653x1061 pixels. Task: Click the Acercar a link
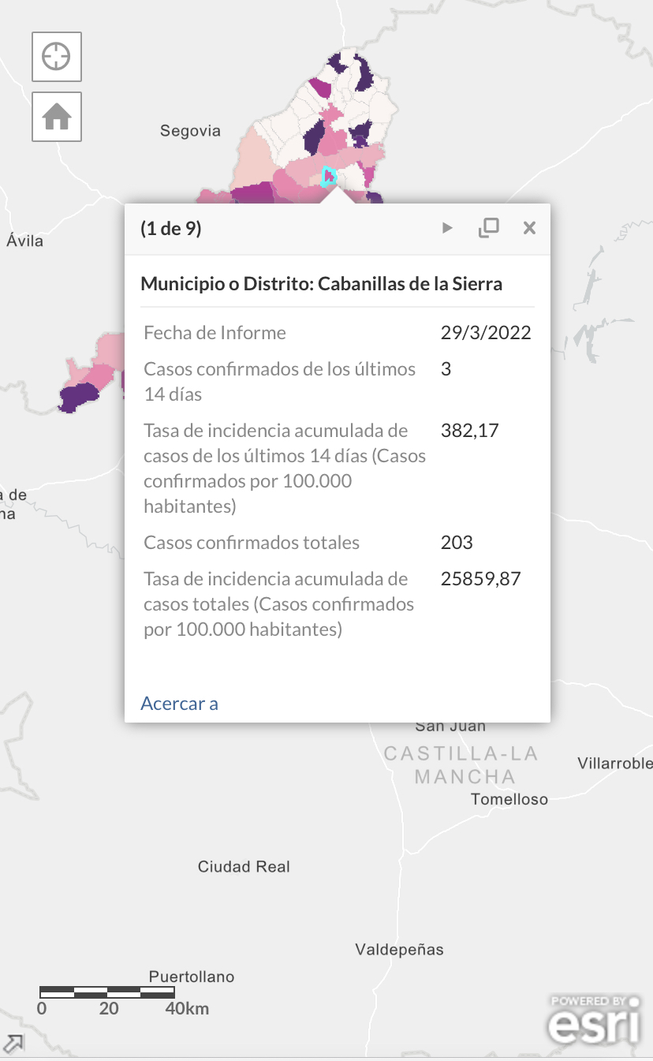click(x=179, y=703)
